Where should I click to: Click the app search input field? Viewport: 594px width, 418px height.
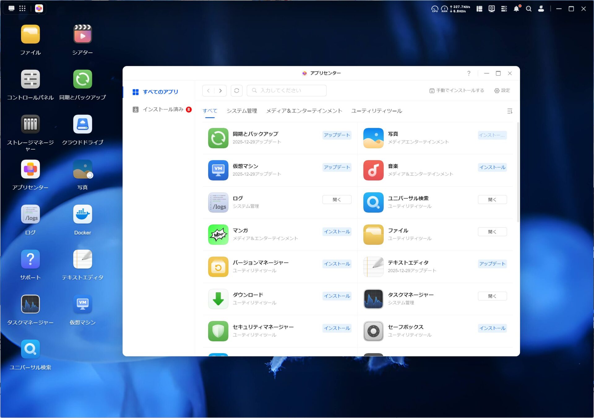286,91
